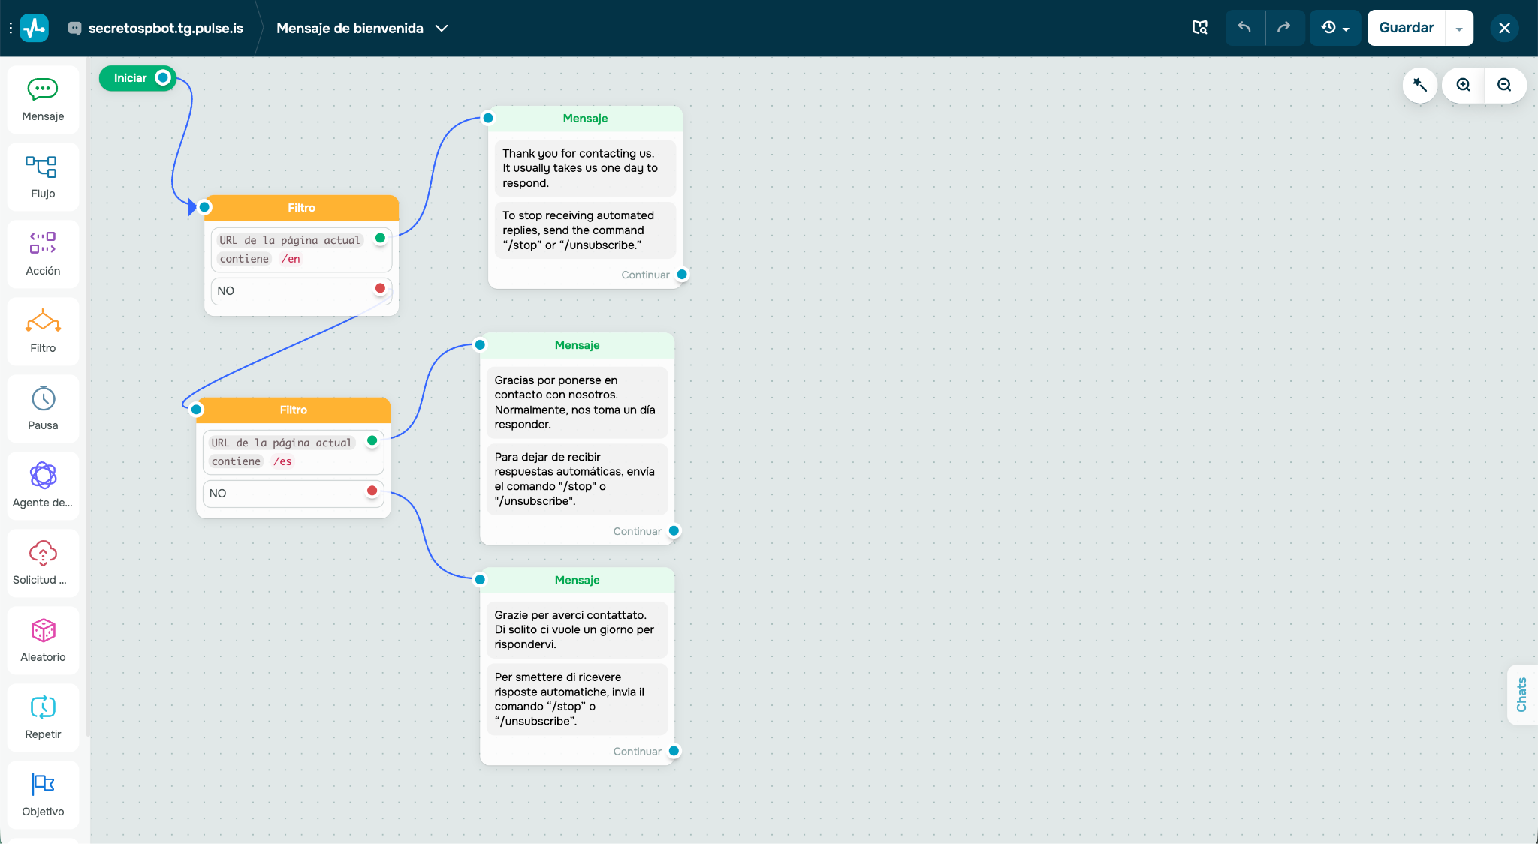This screenshot has height=844, width=1538.
Task: Open the Pulse logo home icon
Action: coord(35,28)
